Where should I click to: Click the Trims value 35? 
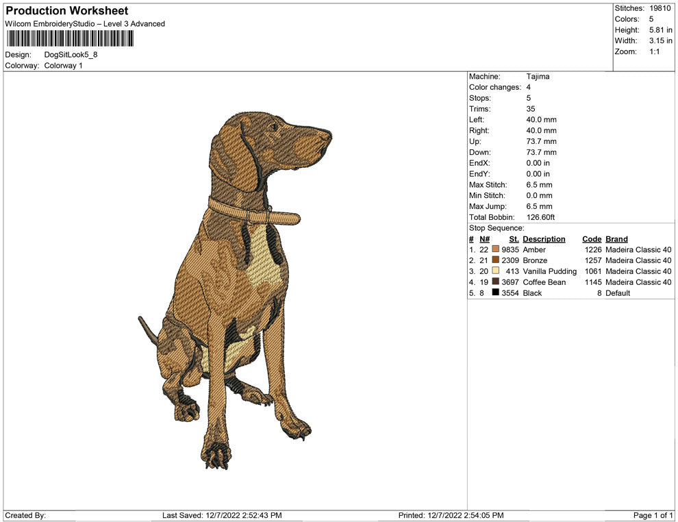coord(531,109)
